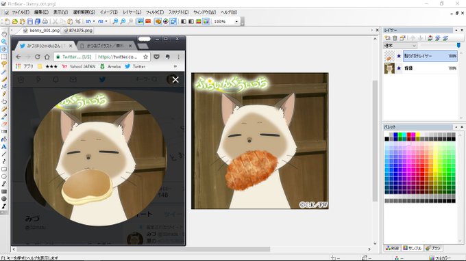Open the layer blend mode dropdown

coord(400,45)
